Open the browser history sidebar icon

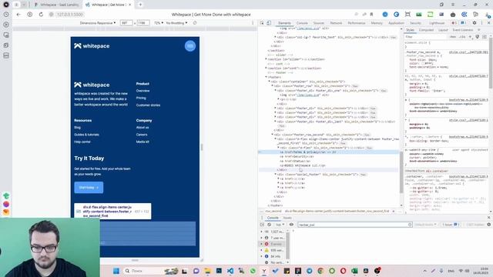[x=6, y=15]
